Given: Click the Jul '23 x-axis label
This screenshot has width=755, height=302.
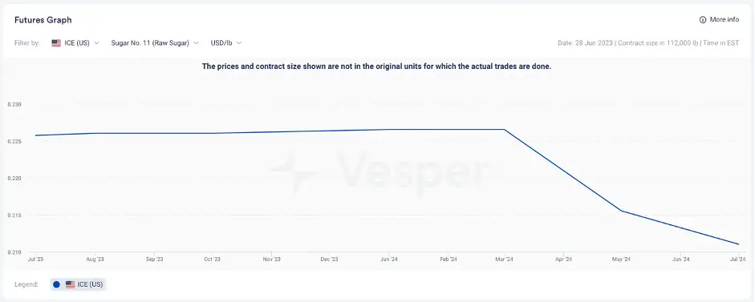Looking at the screenshot, I should tap(35, 260).
